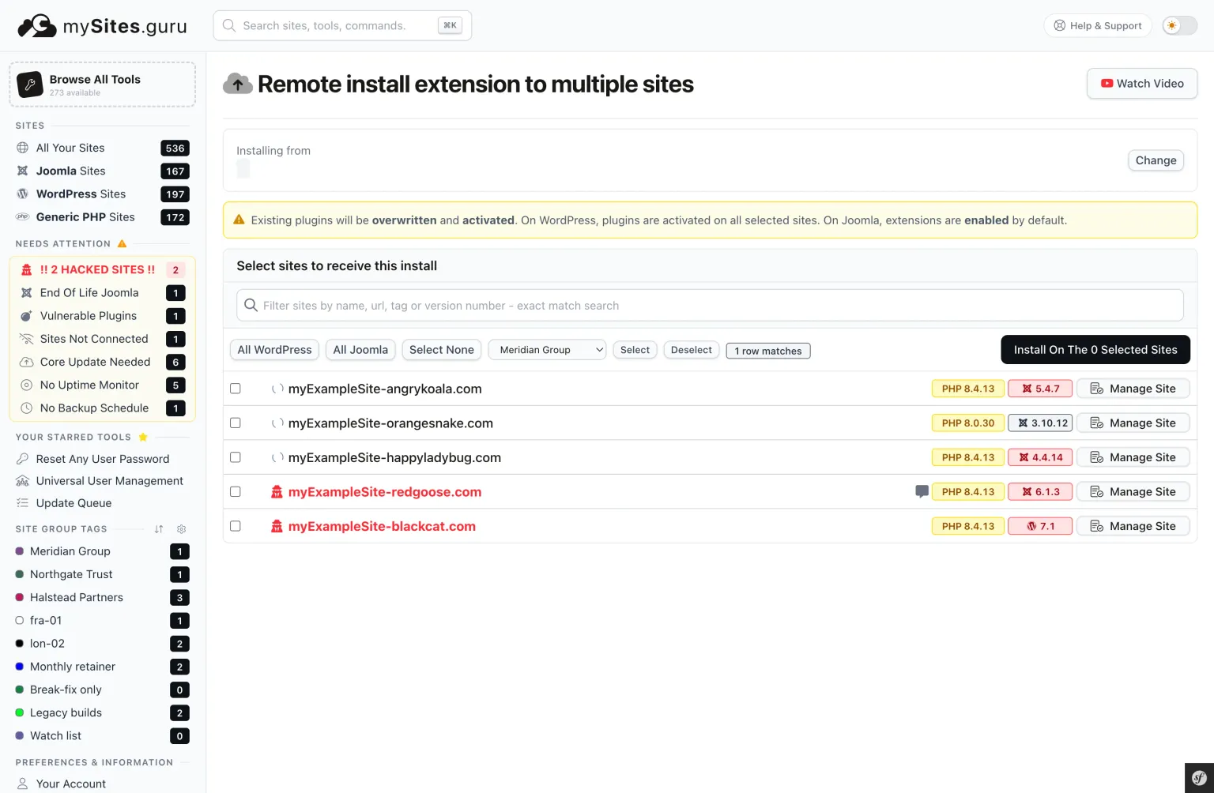This screenshot has width=1214, height=793.
Task: Click the hacked sites alert icon
Action: (x=26, y=269)
